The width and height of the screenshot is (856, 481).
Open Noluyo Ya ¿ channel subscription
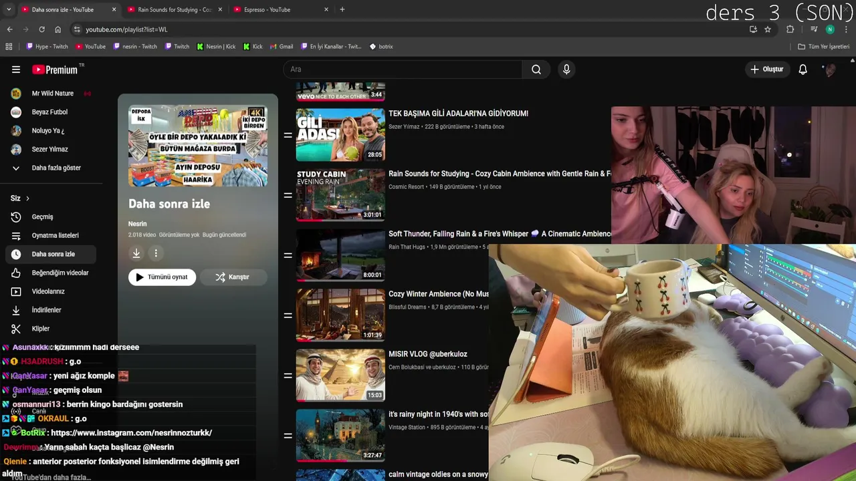click(50, 131)
